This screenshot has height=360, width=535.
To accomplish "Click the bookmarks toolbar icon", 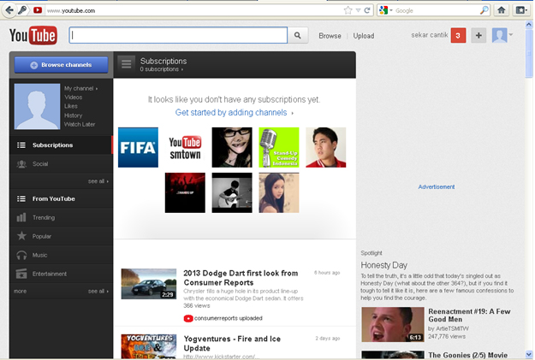I will [520, 10].
